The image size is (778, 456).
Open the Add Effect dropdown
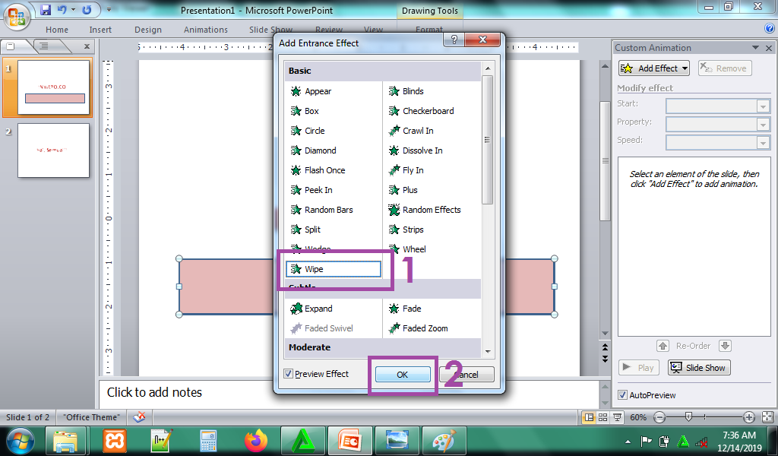tap(654, 68)
